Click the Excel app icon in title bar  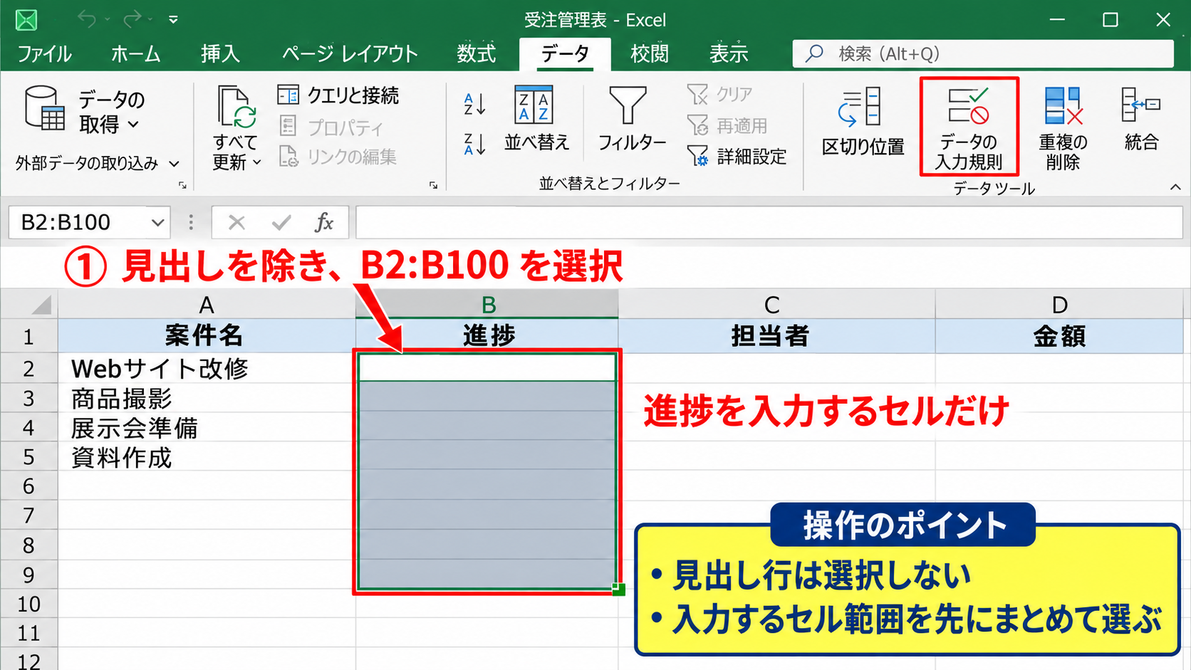[x=26, y=19]
